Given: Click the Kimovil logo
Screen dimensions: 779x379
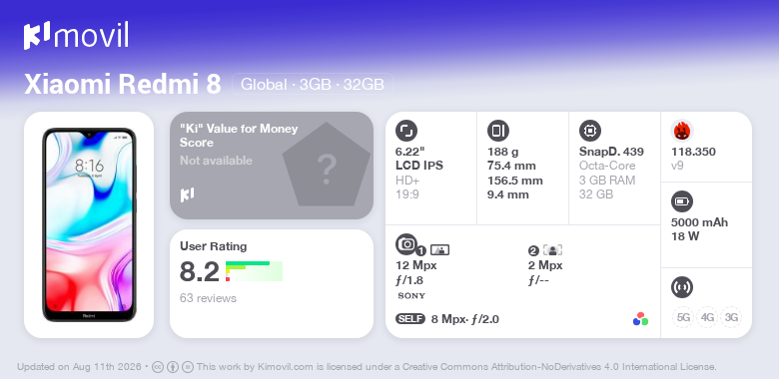Looking at the screenshot, I should point(76,35).
